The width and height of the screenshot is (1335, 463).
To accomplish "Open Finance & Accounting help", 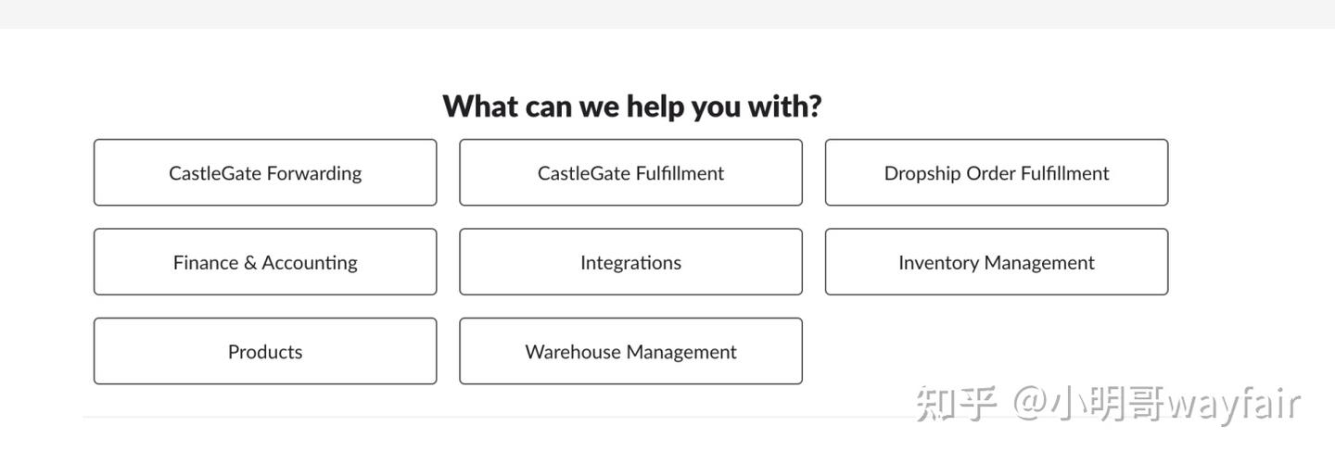I will point(265,262).
